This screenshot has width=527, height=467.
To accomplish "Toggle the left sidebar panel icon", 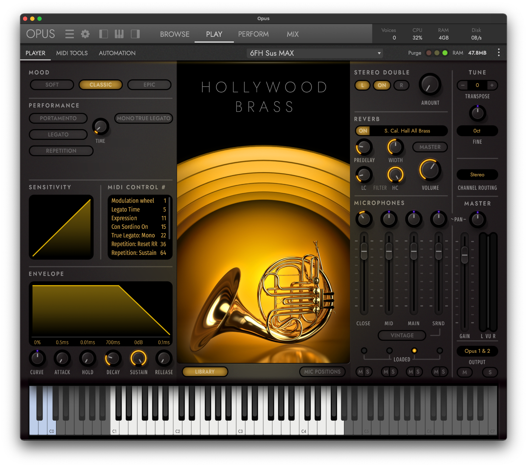I will [103, 34].
